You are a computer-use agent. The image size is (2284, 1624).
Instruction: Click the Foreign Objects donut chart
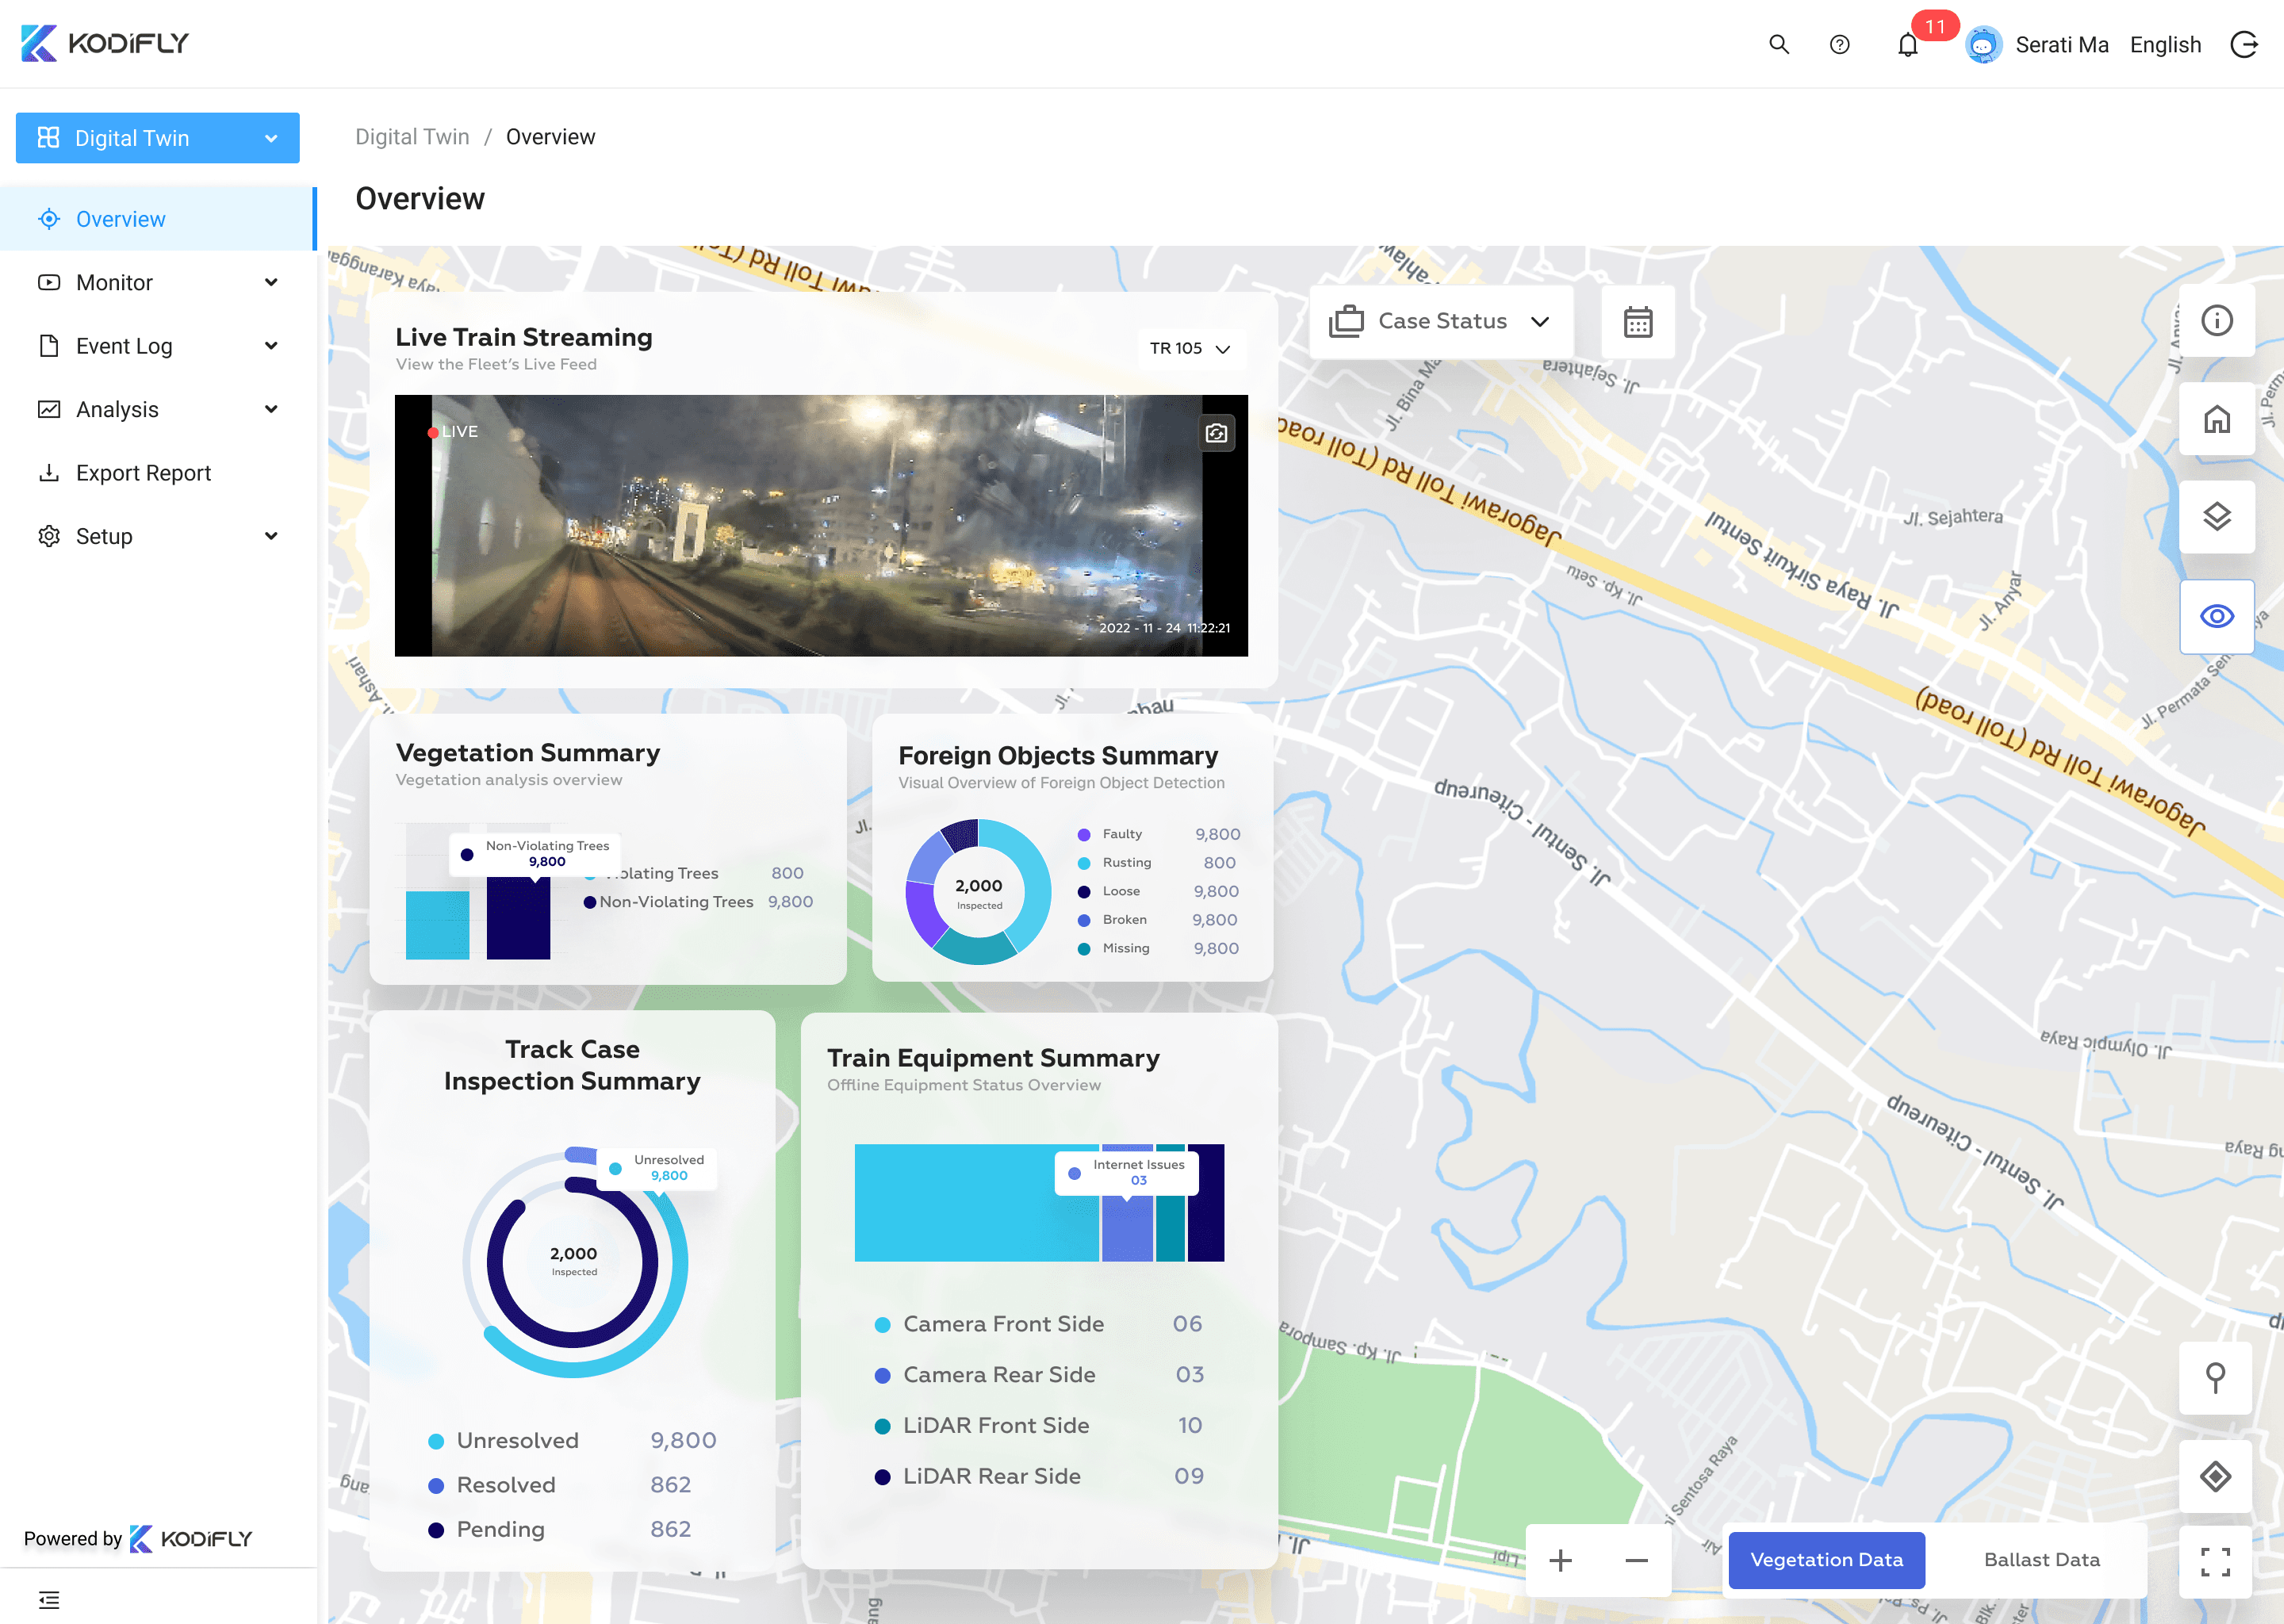point(978,892)
